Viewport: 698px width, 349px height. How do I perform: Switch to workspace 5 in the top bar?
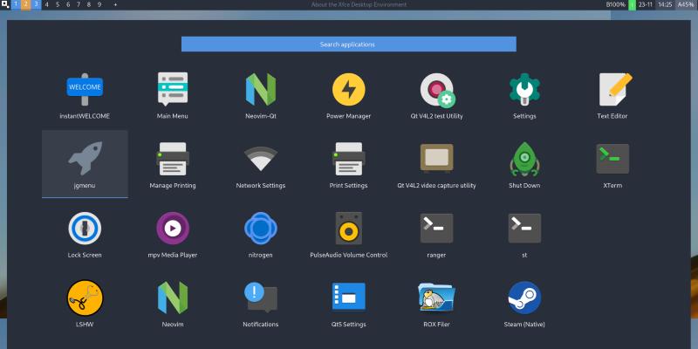[58, 4]
